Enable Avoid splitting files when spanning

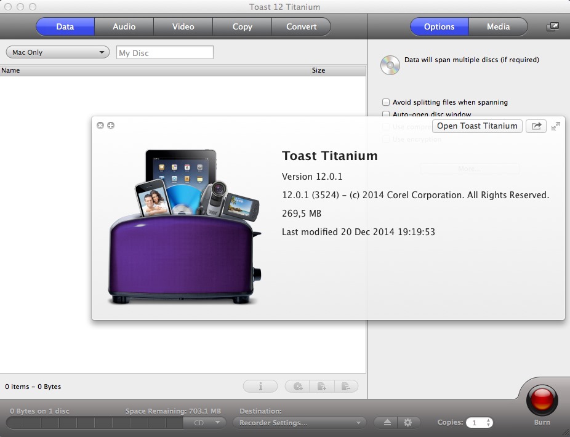click(x=386, y=102)
